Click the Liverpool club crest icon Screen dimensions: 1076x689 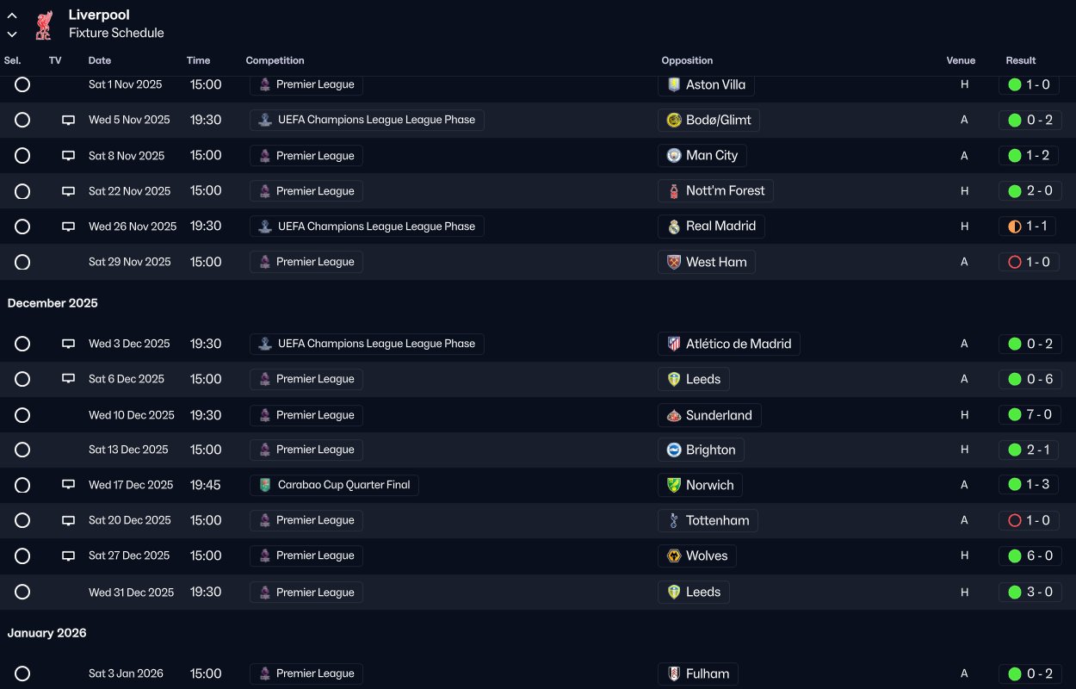43,25
